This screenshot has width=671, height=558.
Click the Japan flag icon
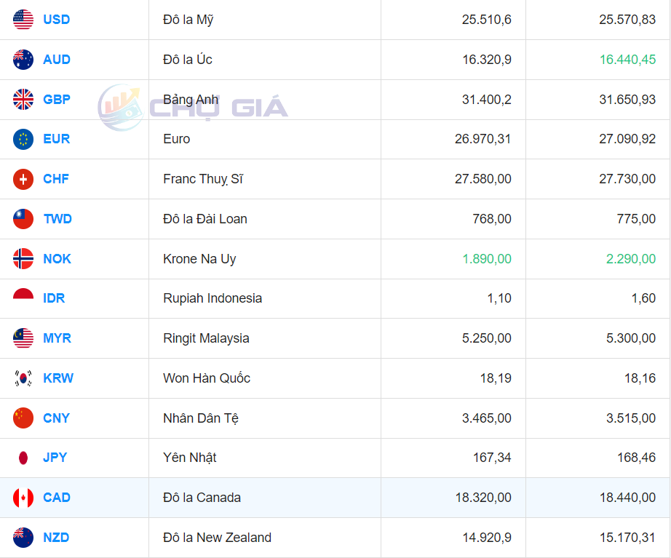pyautogui.click(x=23, y=458)
